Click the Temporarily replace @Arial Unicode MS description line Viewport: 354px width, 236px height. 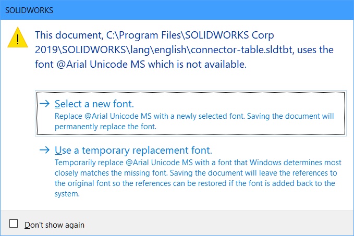click(198, 163)
